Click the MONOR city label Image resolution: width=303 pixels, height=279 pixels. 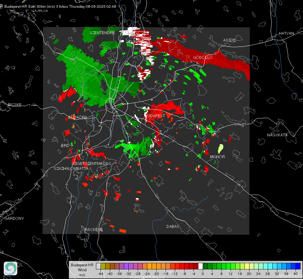pyautogui.click(x=217, y=157)
